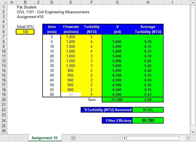This screenshot has height=142, width=196.
Task: Select the column G header
Action: (117, 2)
